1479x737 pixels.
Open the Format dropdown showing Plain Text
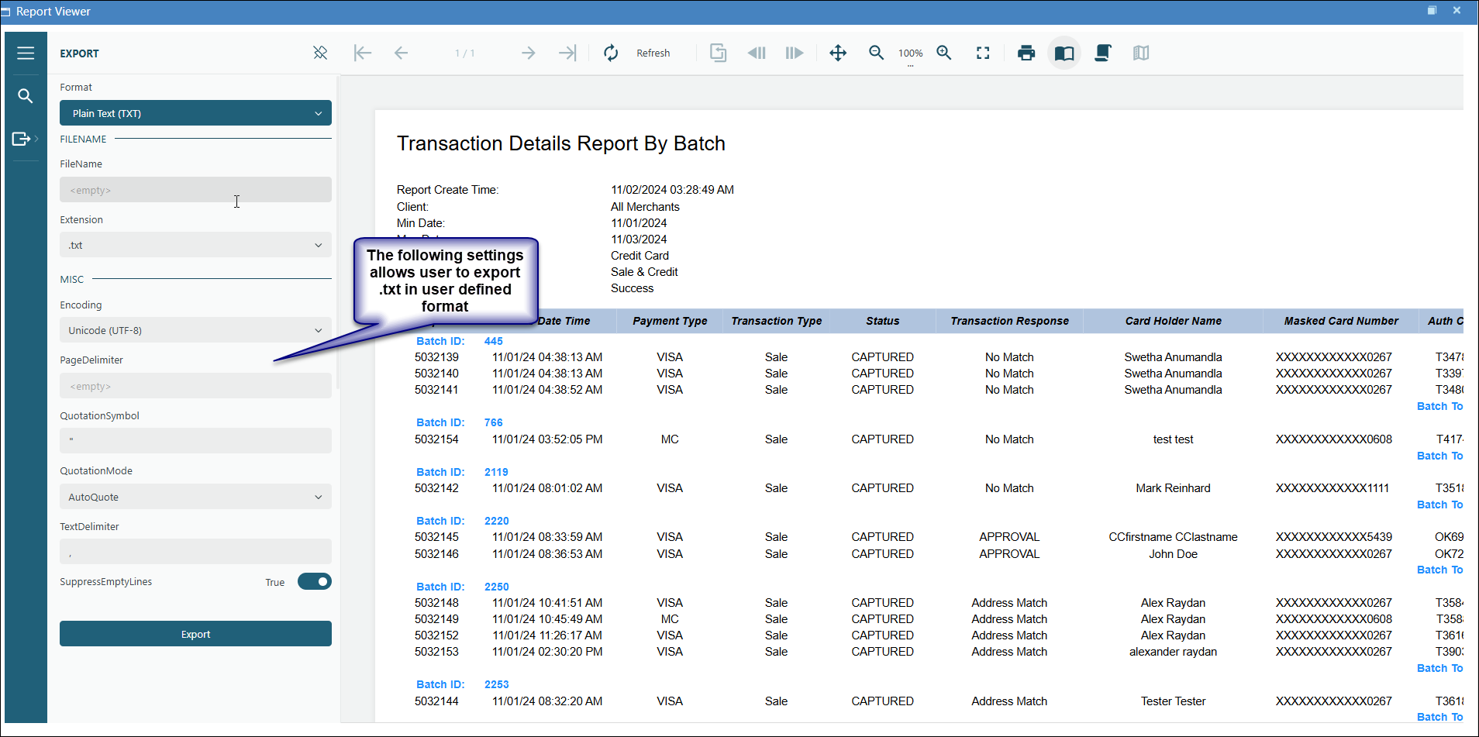click(x=195, y=113)
